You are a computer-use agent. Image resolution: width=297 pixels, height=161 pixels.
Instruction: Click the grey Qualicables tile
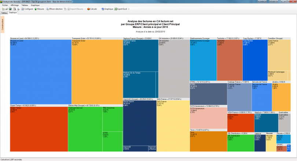[x=284, y=123]
